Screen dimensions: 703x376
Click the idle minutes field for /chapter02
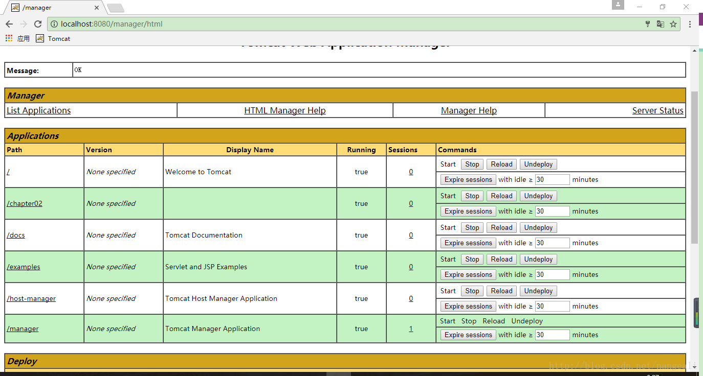point(552,211)
